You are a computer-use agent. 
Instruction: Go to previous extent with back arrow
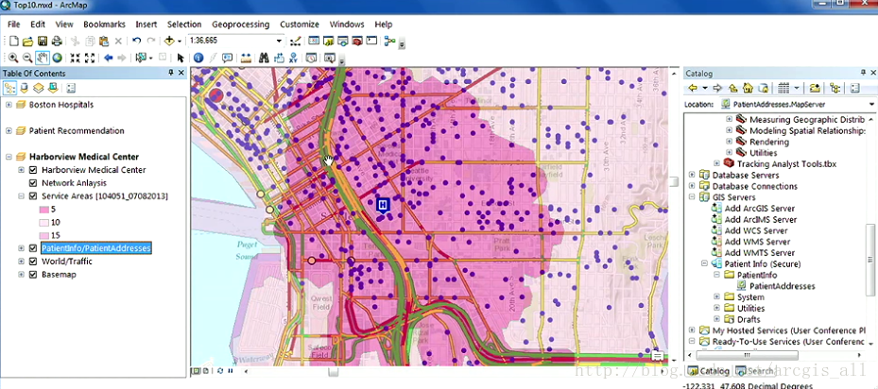tap(109, 58)
